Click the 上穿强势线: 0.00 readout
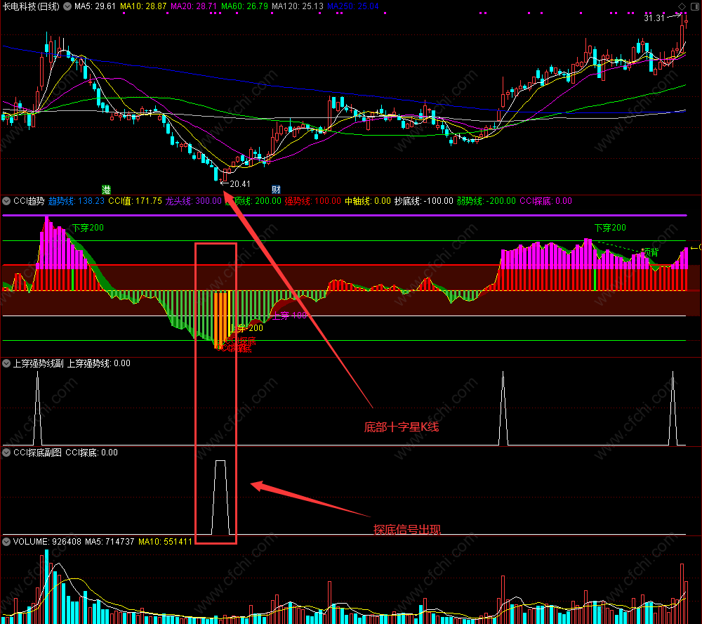This screenshot has width=702, height=624. point(98,363)
